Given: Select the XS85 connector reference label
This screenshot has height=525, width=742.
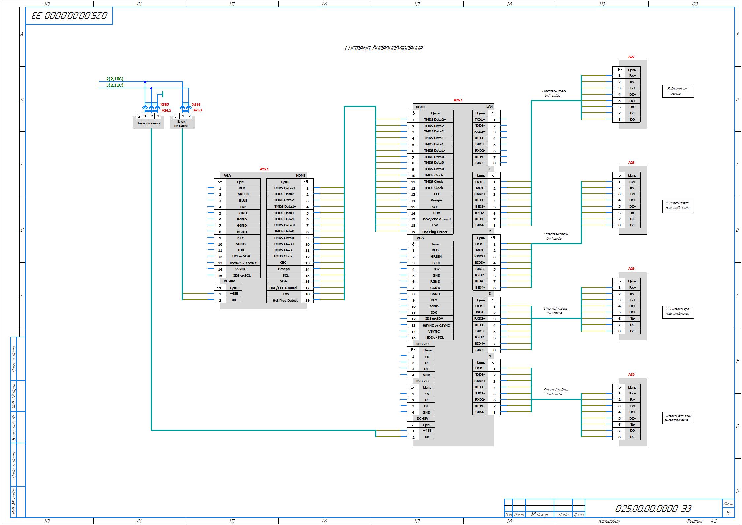Looking at the screenshot, I should [164, 104].
